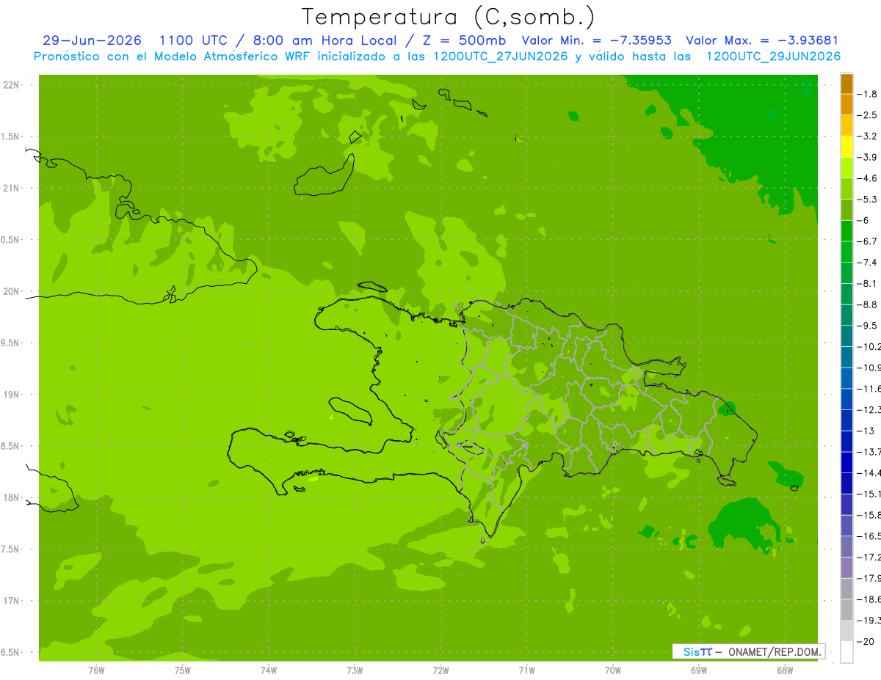Image resolution: width=881 pixels, height=680 pixels.
Task: Click the "ONAMET/REP.DOM." credit label
Action: tap(776, 651)
